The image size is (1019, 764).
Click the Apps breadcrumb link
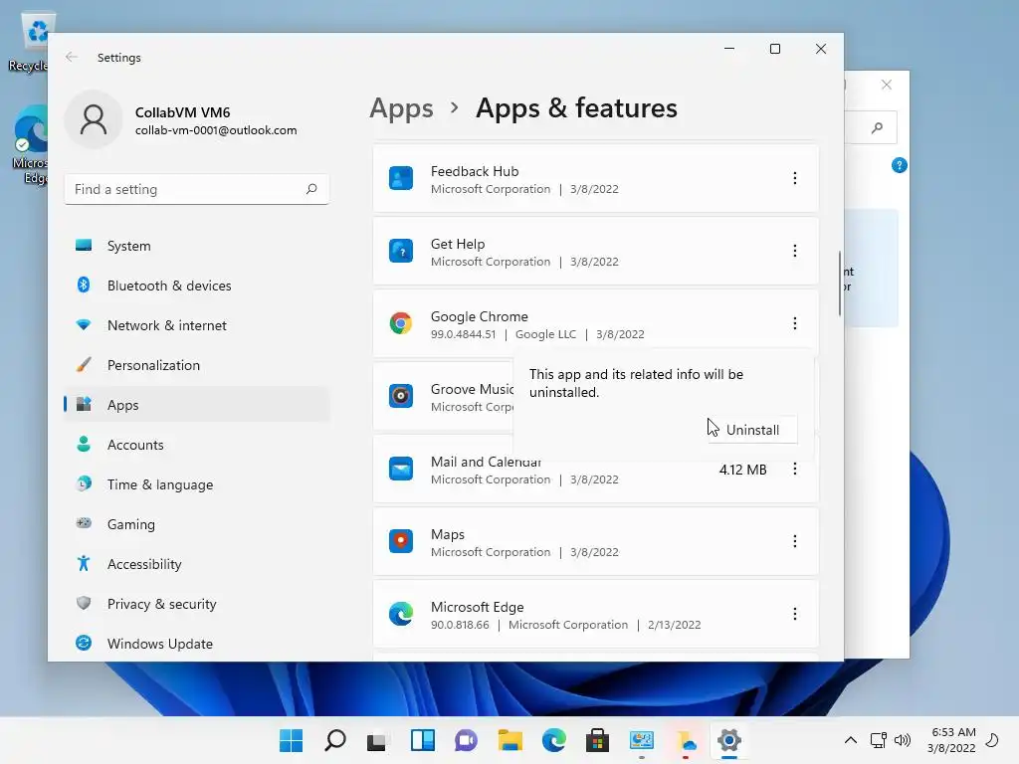(x=401, y=107)
